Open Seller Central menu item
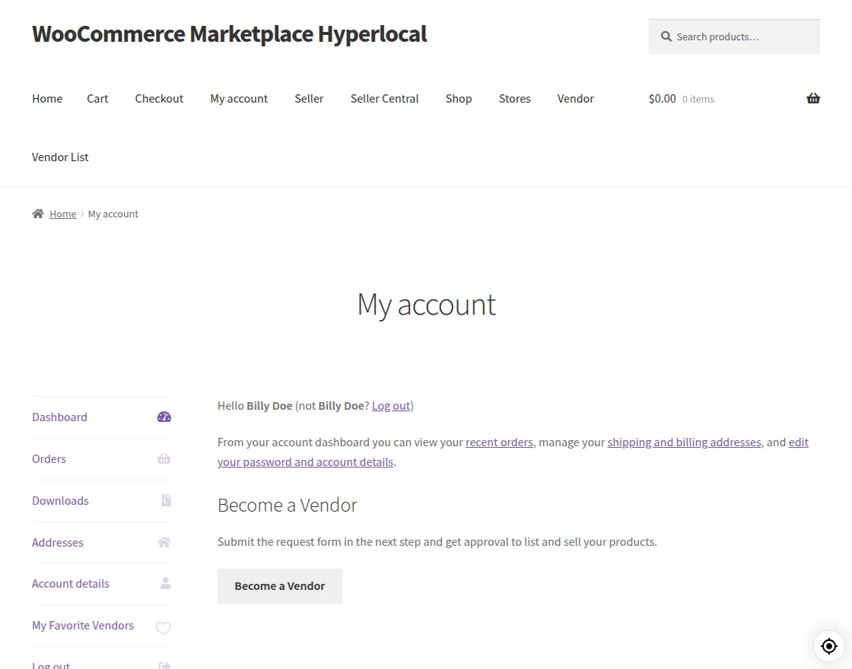This screenshot has width=852, height=669. pos(385,98)
